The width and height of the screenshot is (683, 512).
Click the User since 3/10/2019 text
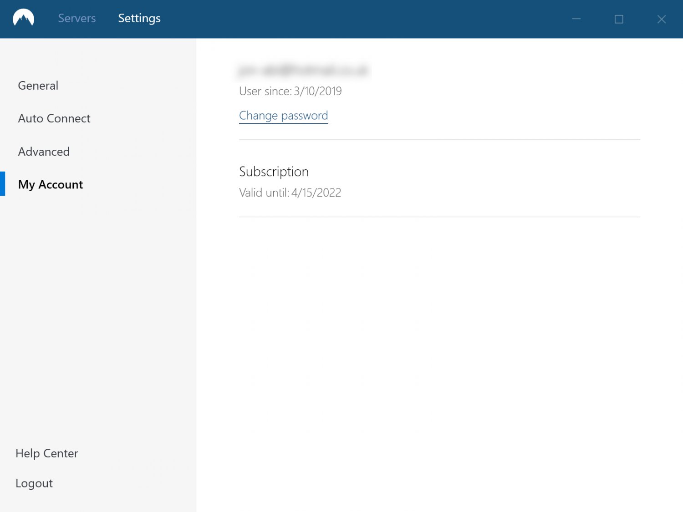(290, 91)
